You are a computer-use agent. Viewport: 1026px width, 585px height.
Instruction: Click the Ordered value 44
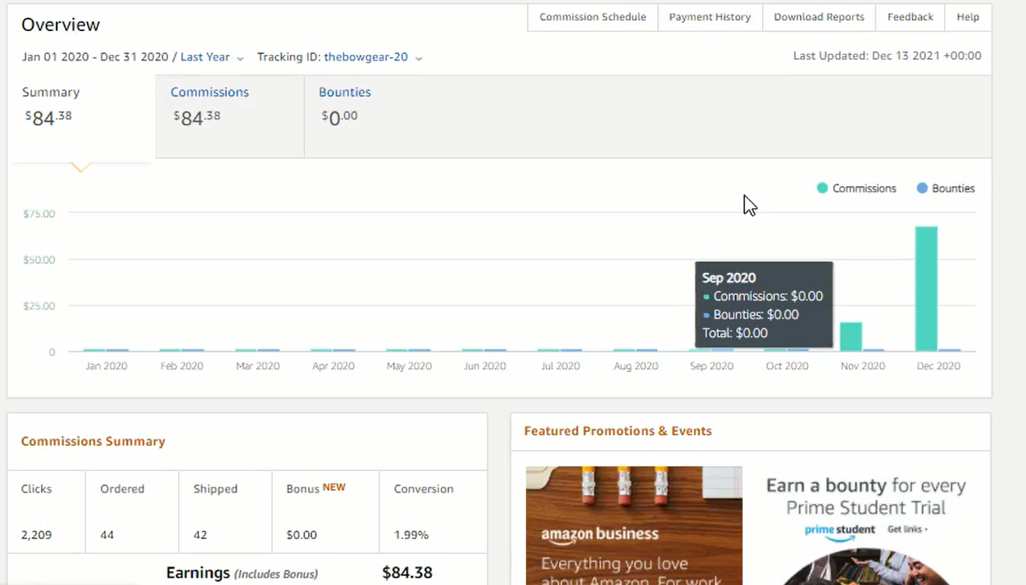(x=107, y=535)
